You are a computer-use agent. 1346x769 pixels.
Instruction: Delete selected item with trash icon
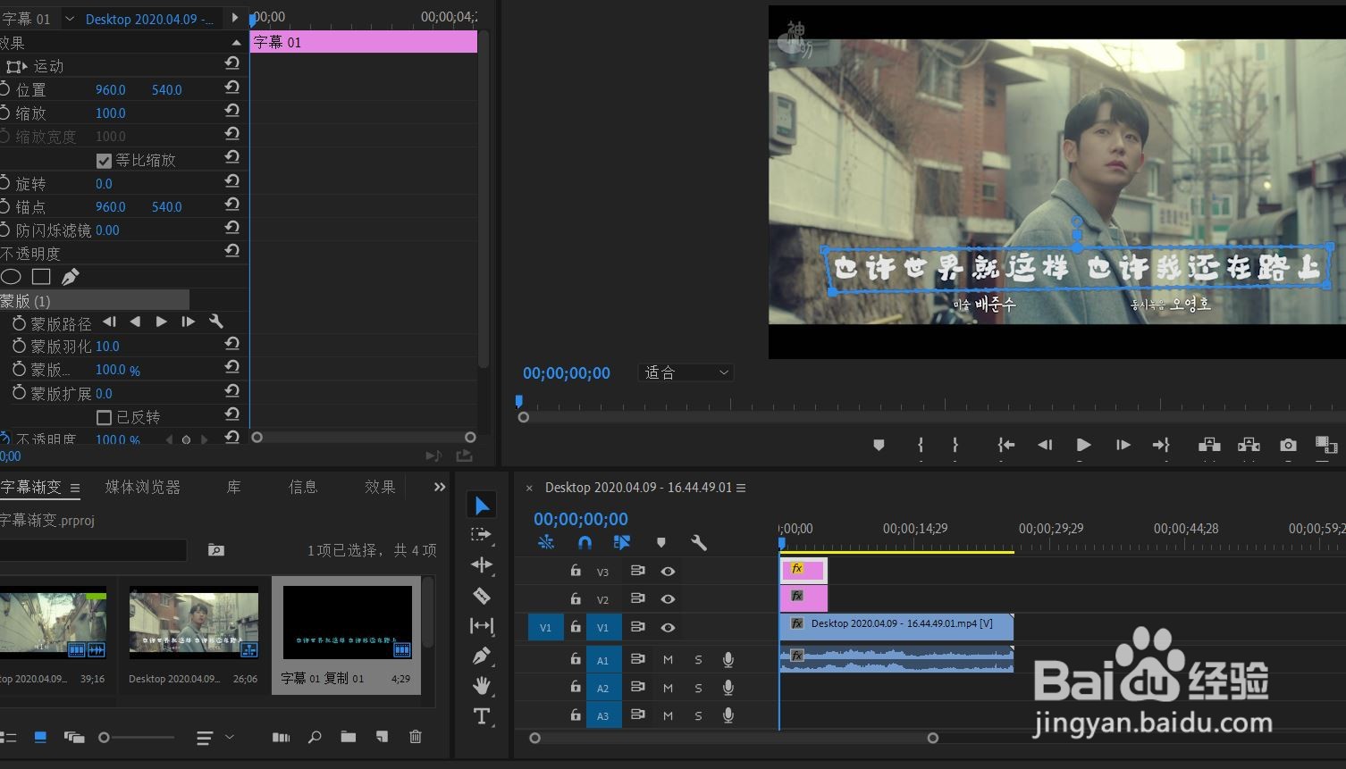[x=416, y=737]
